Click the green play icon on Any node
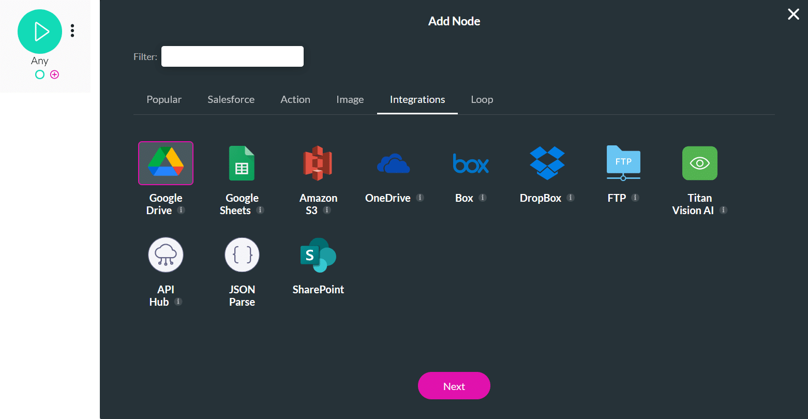 tap(40, 32)
